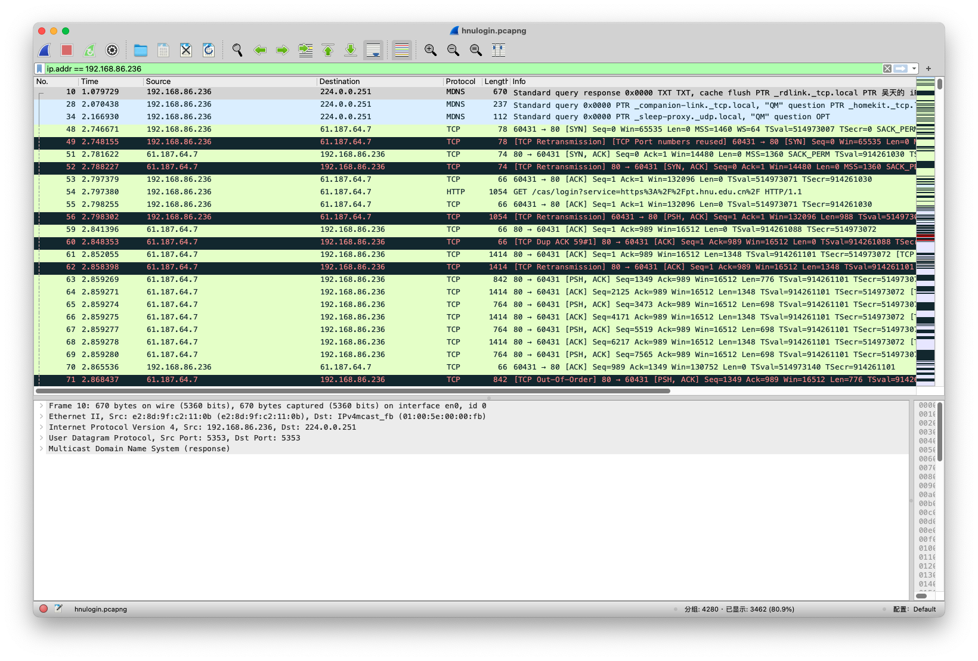Open capture file properties pencil icon

58,609
